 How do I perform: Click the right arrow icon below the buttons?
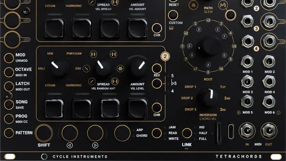tap(95, 145)
